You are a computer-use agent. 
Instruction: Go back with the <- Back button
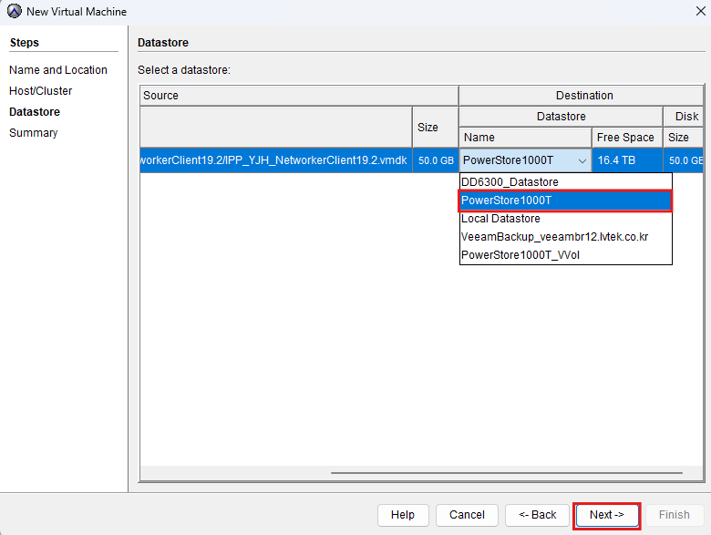[537, 515]
